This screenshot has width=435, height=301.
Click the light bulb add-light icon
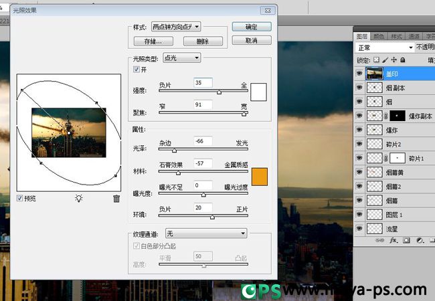(79, 198)
